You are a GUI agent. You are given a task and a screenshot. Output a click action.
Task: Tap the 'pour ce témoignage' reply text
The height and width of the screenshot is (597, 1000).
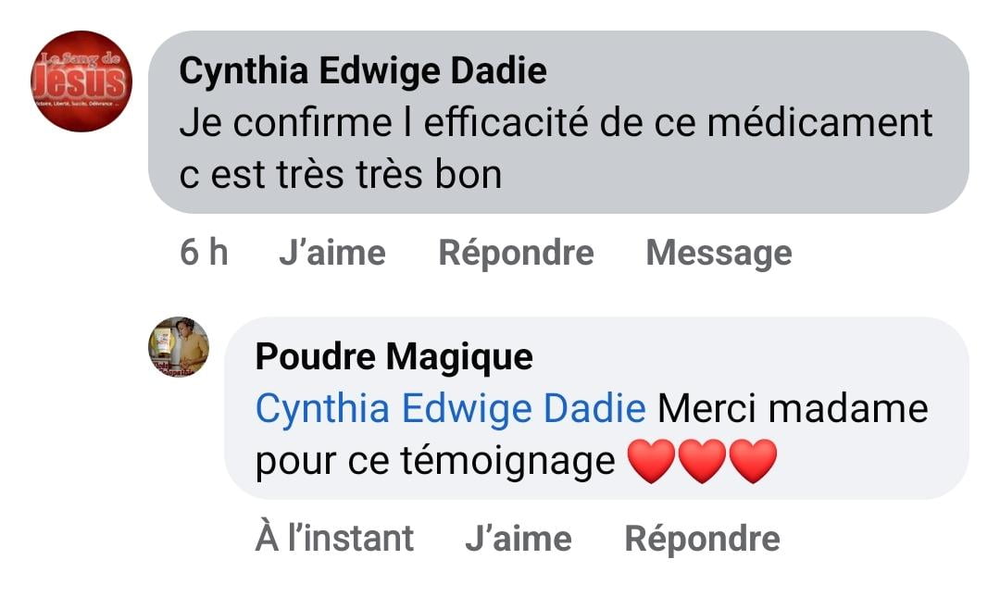click(x=435, y=460)
